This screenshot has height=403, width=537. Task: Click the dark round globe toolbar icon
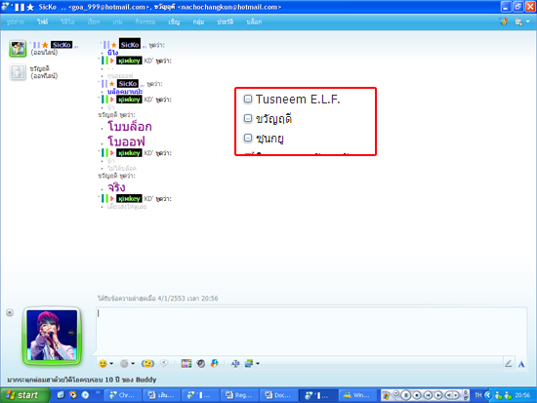click(201, 364)
